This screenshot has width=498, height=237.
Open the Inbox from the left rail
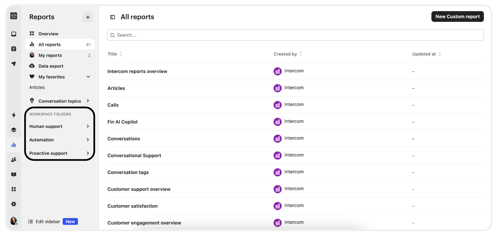point(14,34)
